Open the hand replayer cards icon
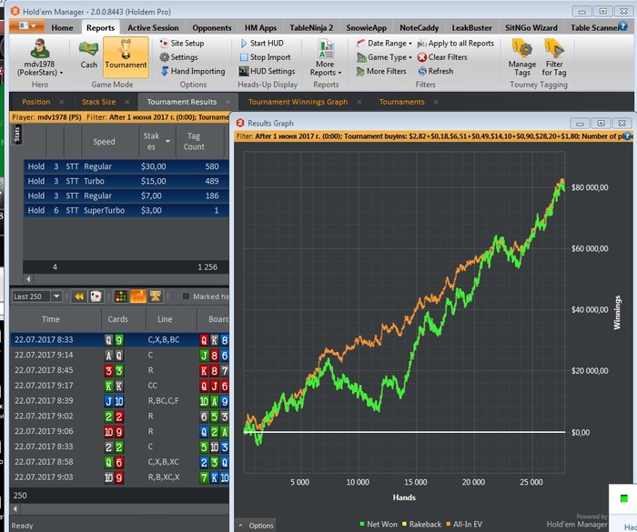This screenshot has width=637, height=532. tap(96, 296)
